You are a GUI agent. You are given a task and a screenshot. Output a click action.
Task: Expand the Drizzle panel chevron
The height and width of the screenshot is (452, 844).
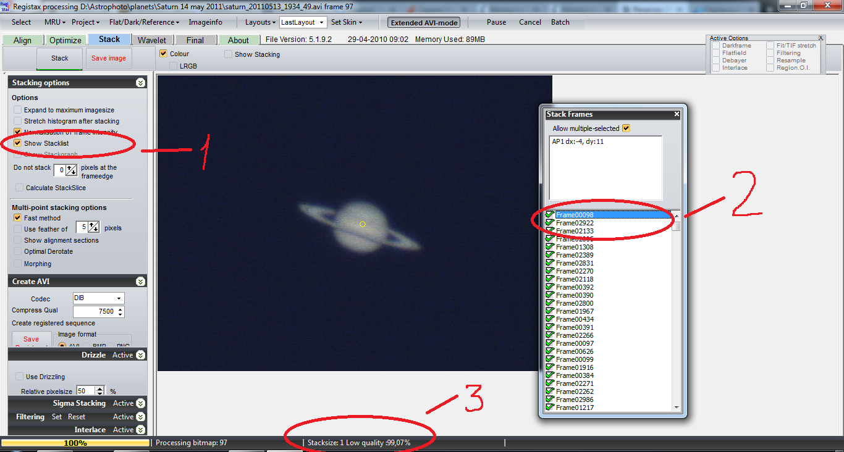(x=140, y=355)
